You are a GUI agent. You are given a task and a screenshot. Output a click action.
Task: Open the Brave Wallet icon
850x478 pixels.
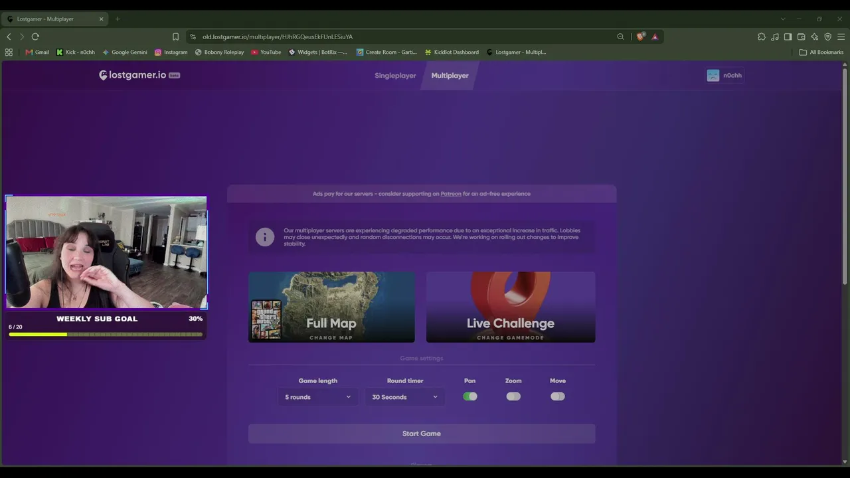coord(801,37)
